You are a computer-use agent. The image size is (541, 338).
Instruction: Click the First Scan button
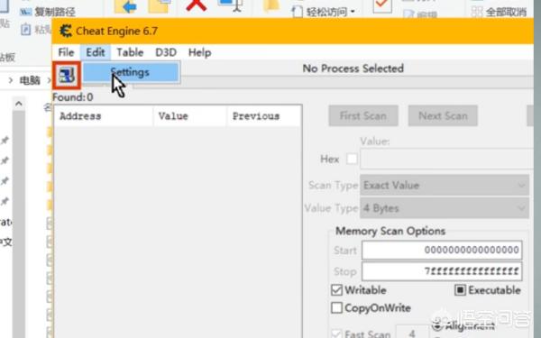click(363, 115)
